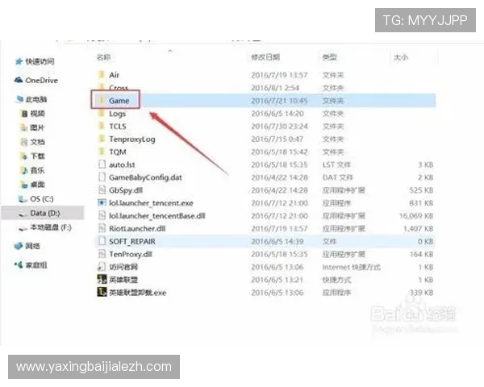Click the size value 339 KB
This screenshot has width=484, height=387.
pos(421,292)
